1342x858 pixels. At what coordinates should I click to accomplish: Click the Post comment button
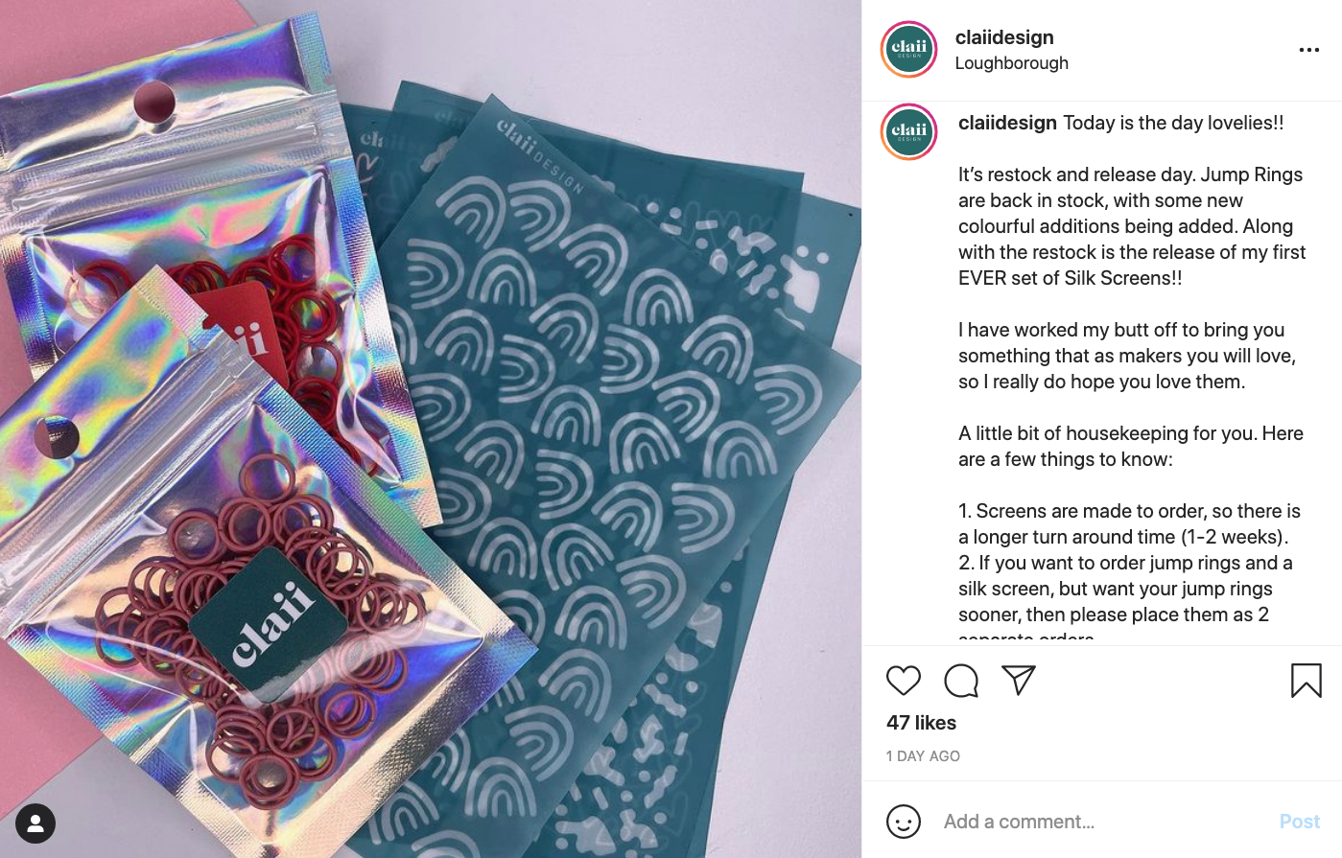pos(1299,822)
